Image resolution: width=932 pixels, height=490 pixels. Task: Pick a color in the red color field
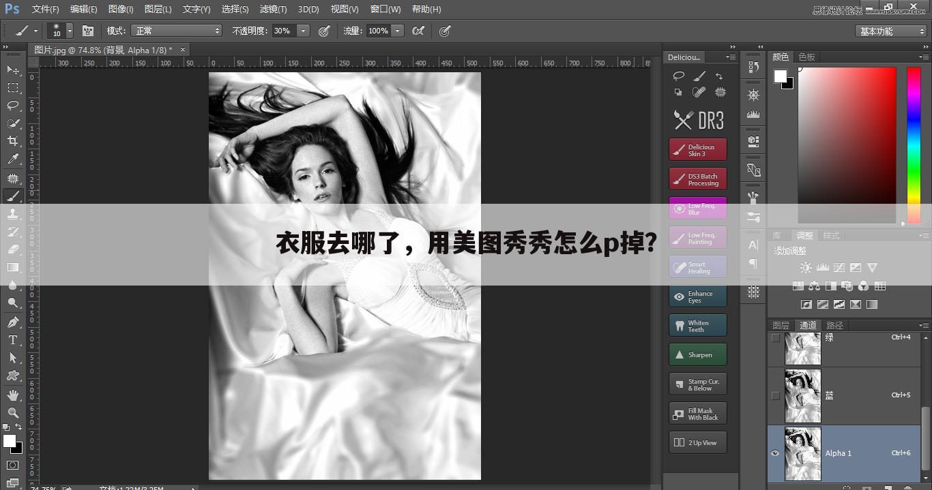[x=847, y=145]
